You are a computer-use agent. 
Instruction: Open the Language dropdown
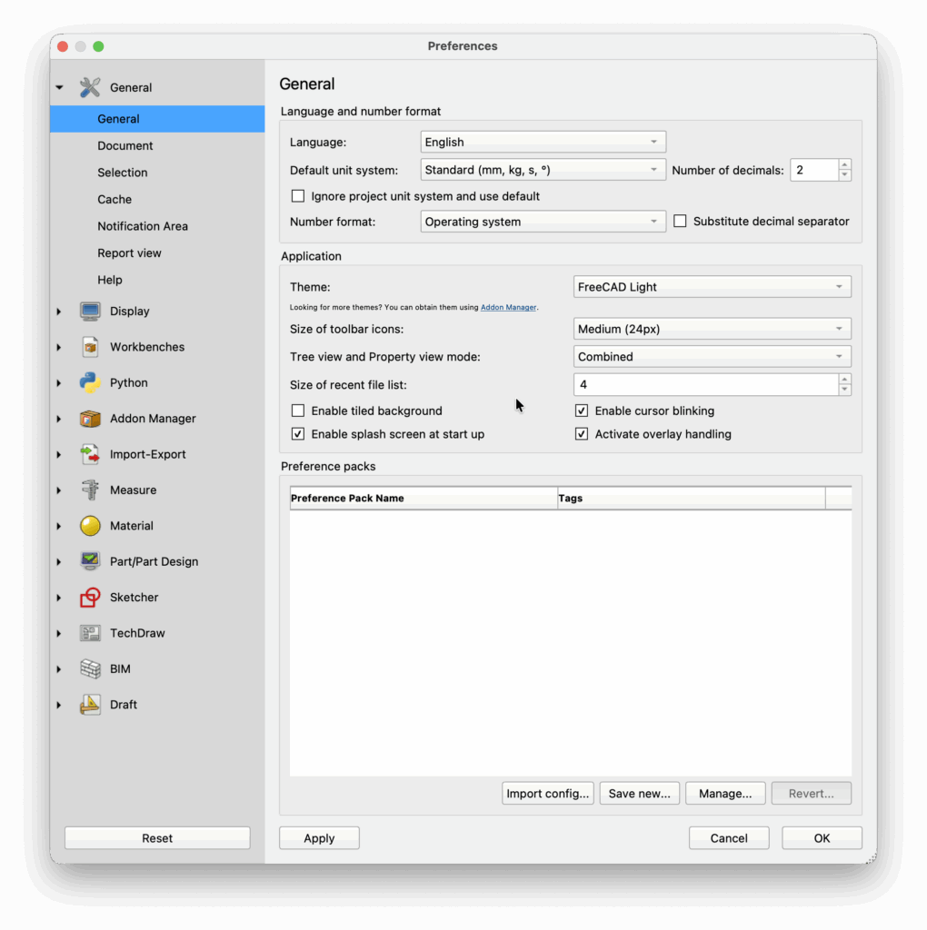tap(543, 143)
